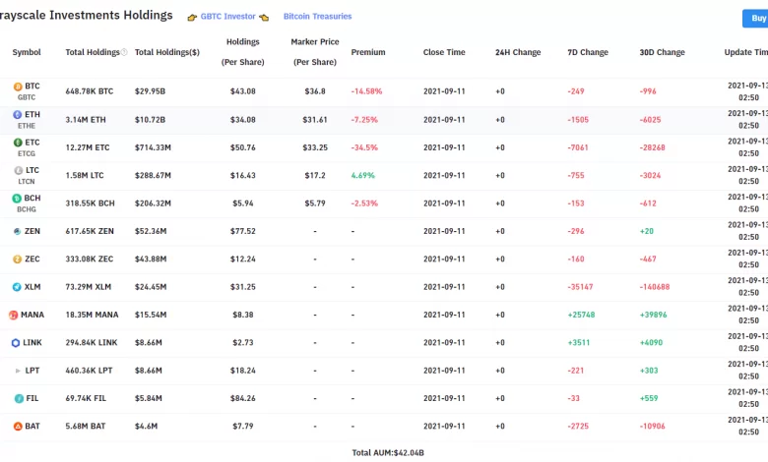Open the Bitcoin Treasuries link
Image resolution: width=768 pixels, height=462 pixels.
317,17
